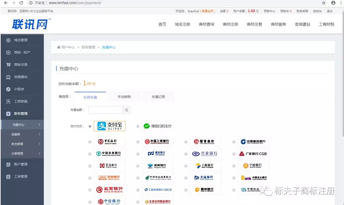Click the globe icon beside 域名管理
This screenshot has height=205, width=344.
[8, 40]
